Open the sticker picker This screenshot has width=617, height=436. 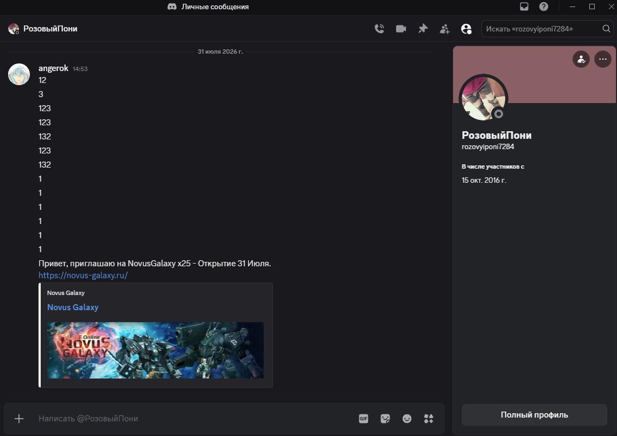point(385,419)
